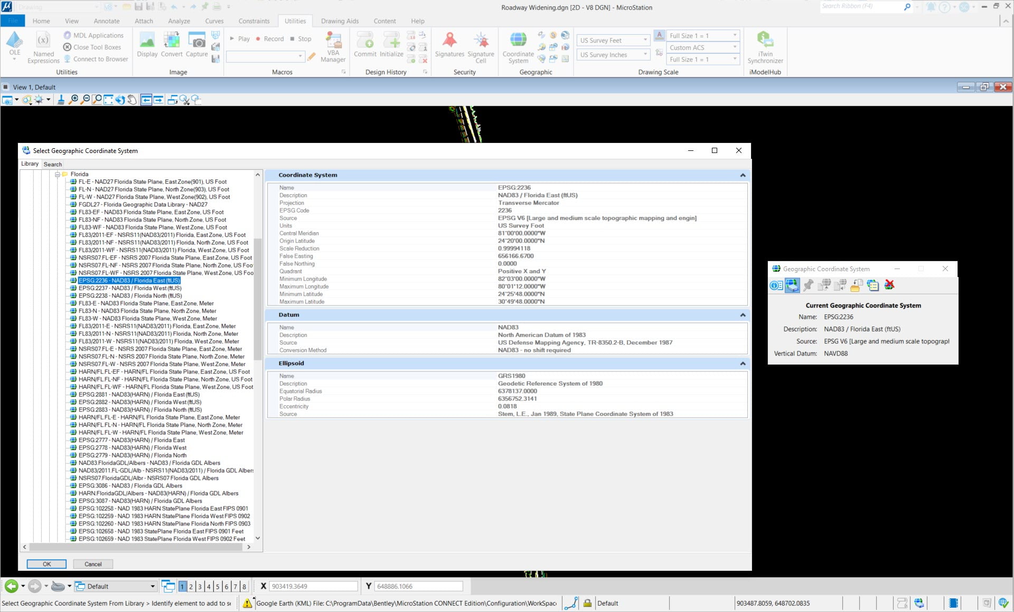1014x612 pixels.
Task: Open coordinate system Details info icon
Action: tap(776, 285)
